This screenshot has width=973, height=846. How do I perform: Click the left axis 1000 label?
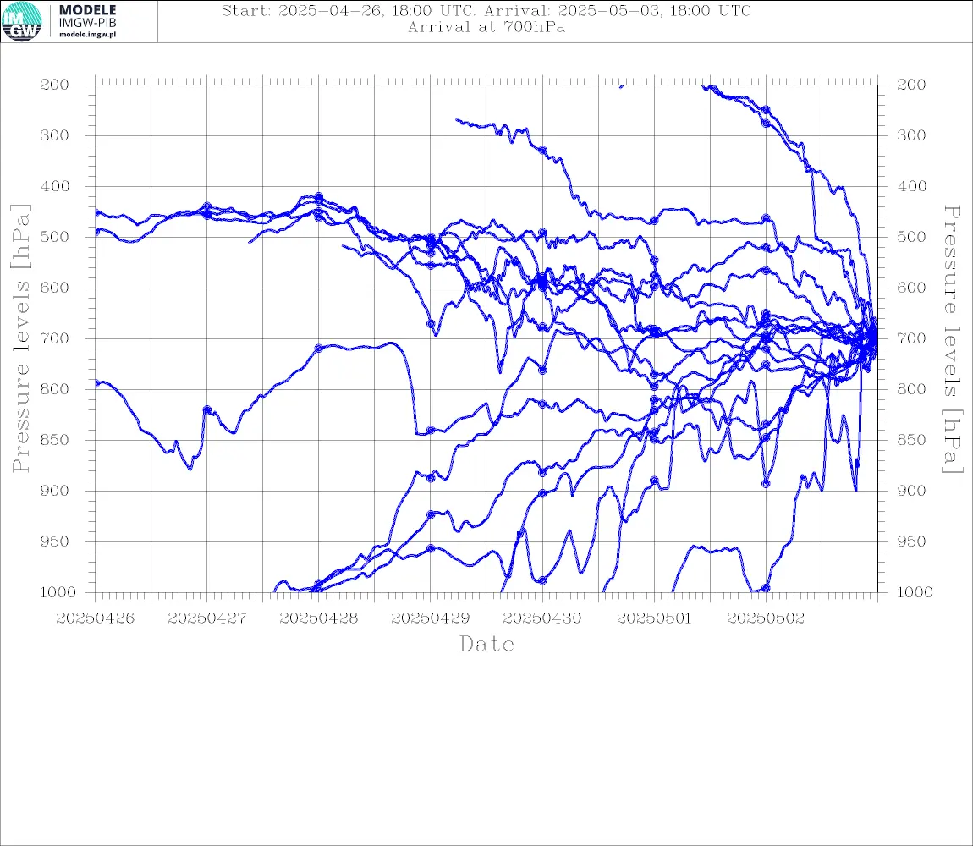[58, 592]
